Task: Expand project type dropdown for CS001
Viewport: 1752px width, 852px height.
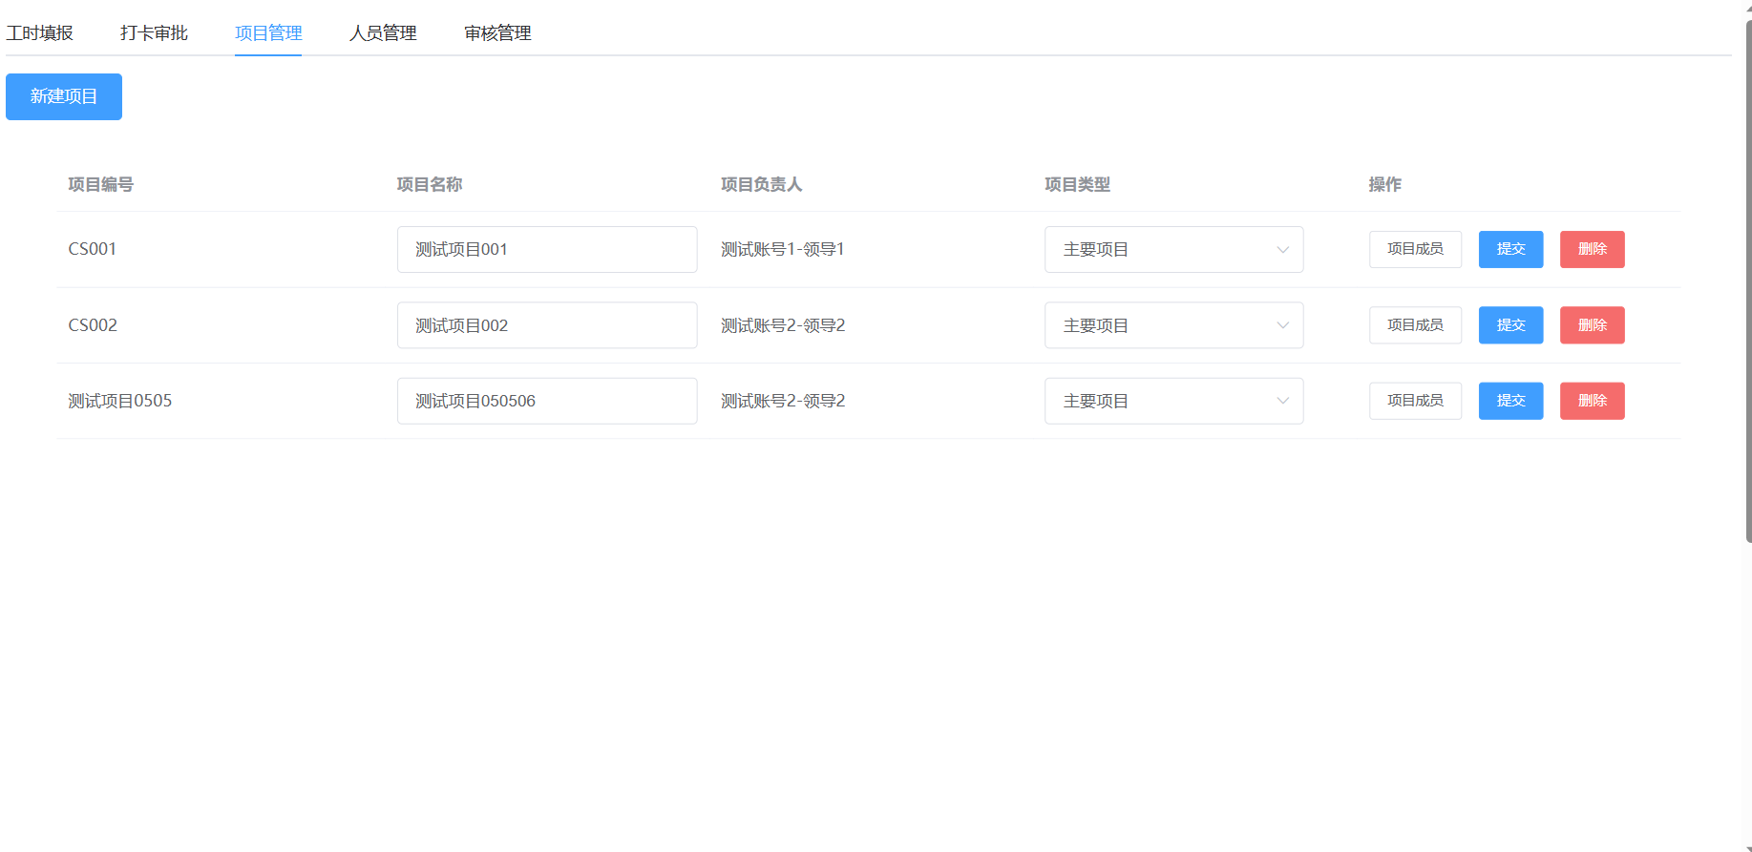Action: (1174, 249)
